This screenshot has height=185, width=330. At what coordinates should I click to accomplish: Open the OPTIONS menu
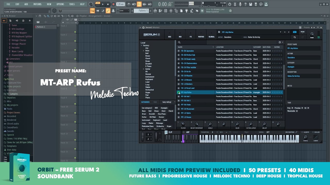coord(60,4)
